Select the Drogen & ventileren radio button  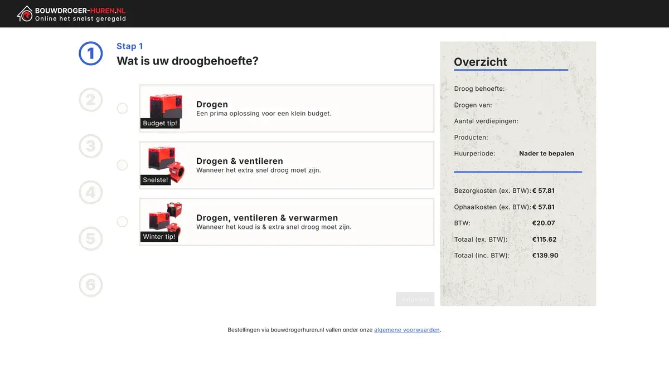click(122, 165)
